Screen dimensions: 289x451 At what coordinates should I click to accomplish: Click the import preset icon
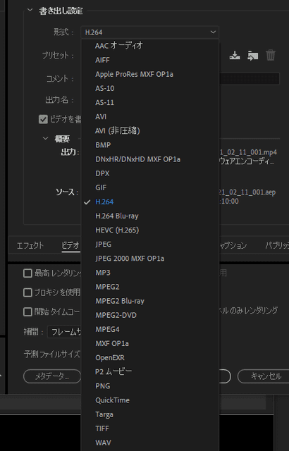(252, 55)
